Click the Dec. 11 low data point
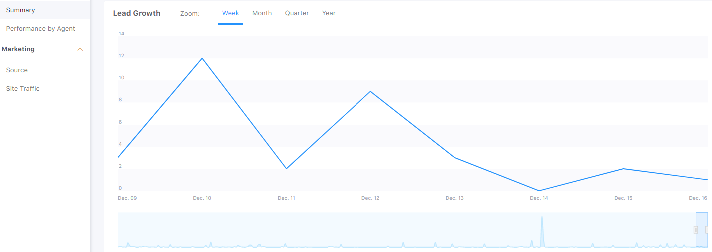 pyautogui.click(x=286, y=169)
